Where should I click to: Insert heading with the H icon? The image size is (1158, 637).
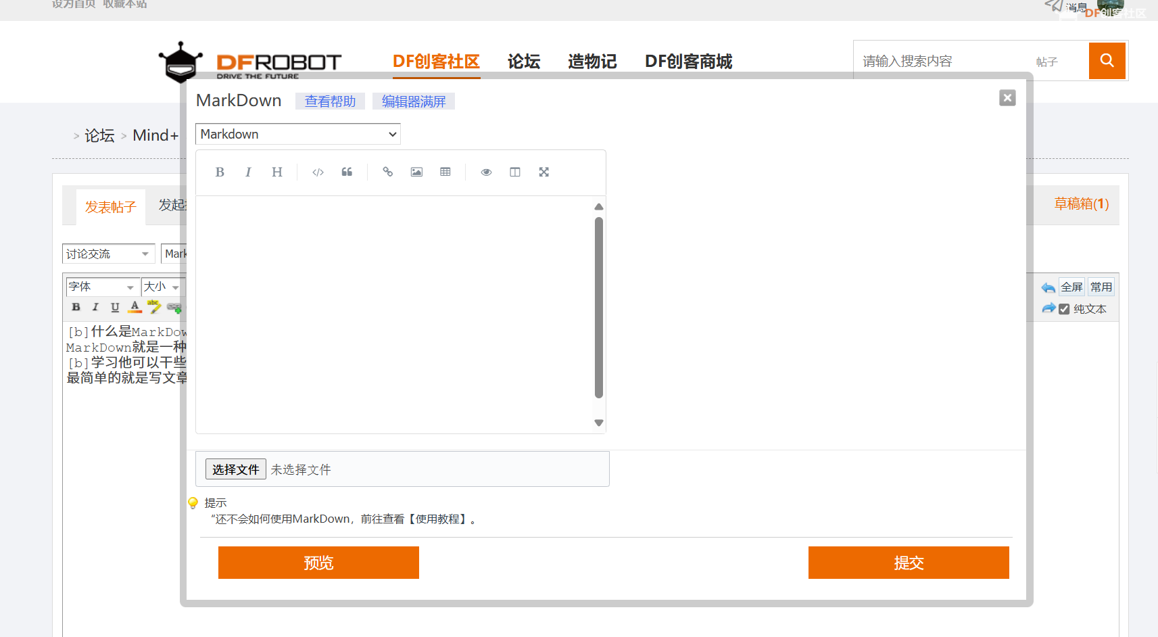(277, 172)
